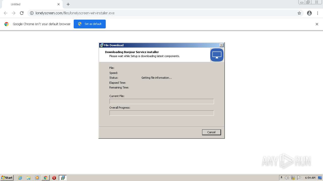Launch Internet Explorer from taskbar
Viewport: 323px width, 181px height.
(20, 178)
